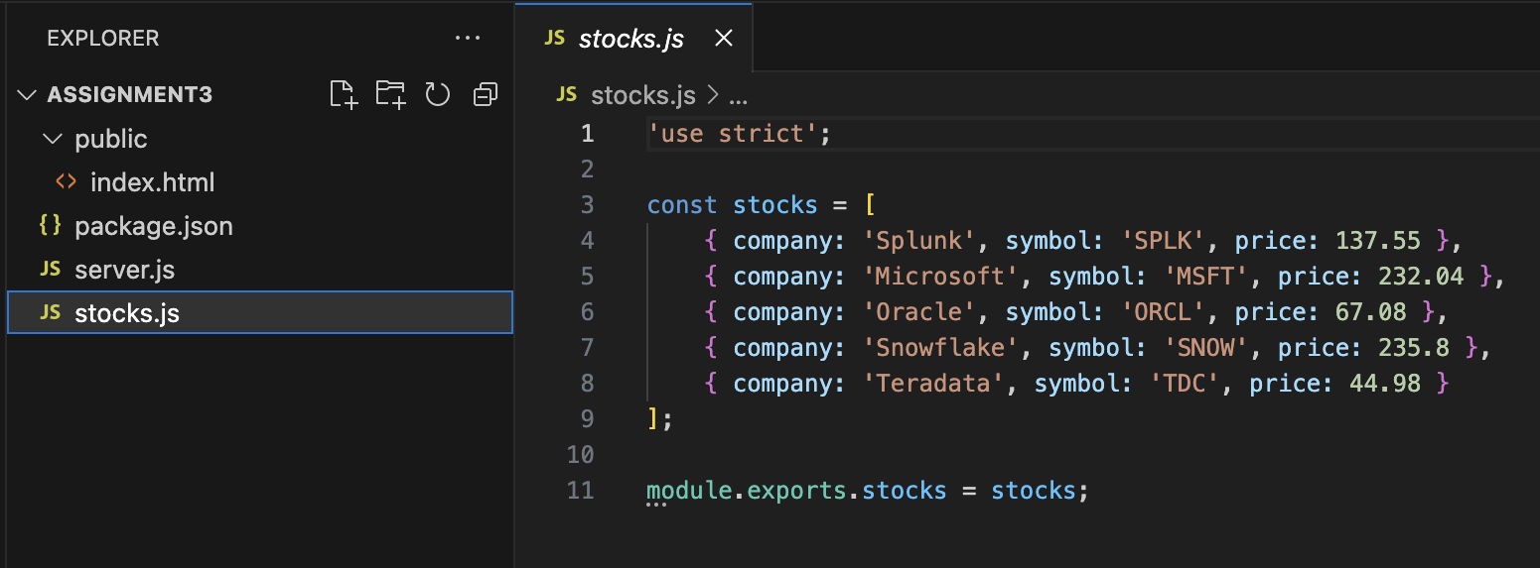Refresh the Explorer file tree
The image size is (1540, 568).
pyautogui.click(x=438, y=95)
